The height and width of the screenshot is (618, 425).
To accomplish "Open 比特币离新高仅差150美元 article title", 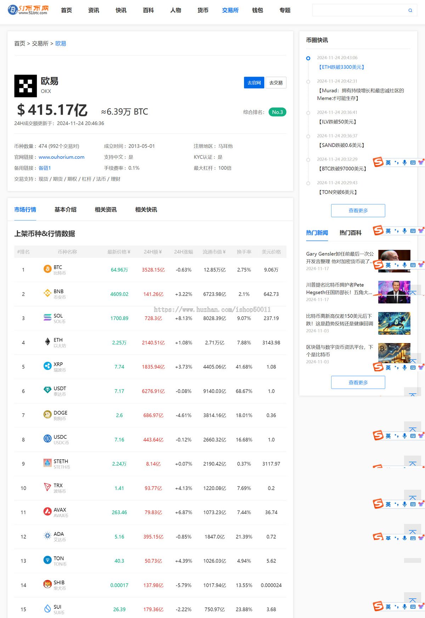I will point(340,320).
